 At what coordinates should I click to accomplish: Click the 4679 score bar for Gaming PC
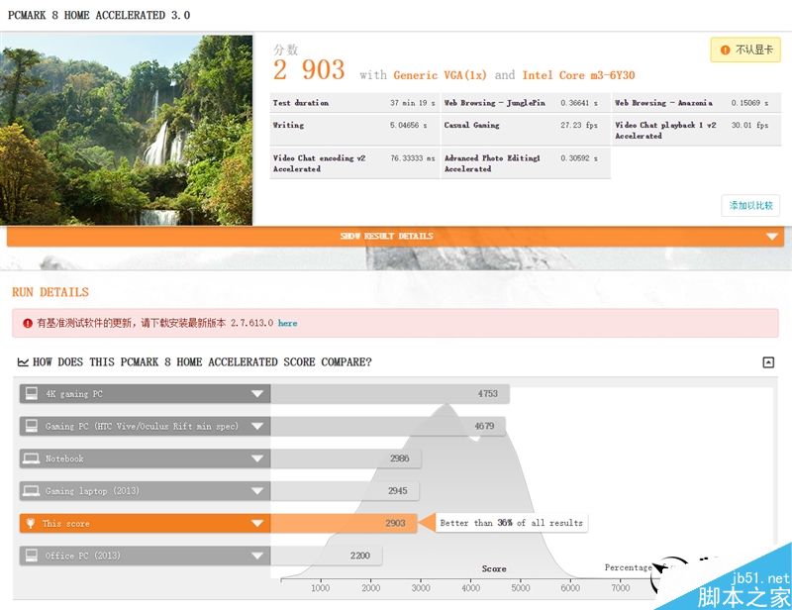388,426
